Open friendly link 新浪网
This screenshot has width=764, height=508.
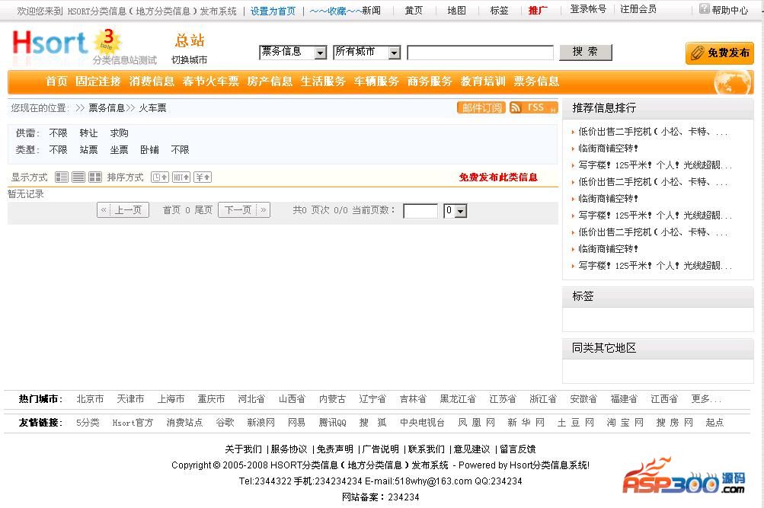coord(261,422)
